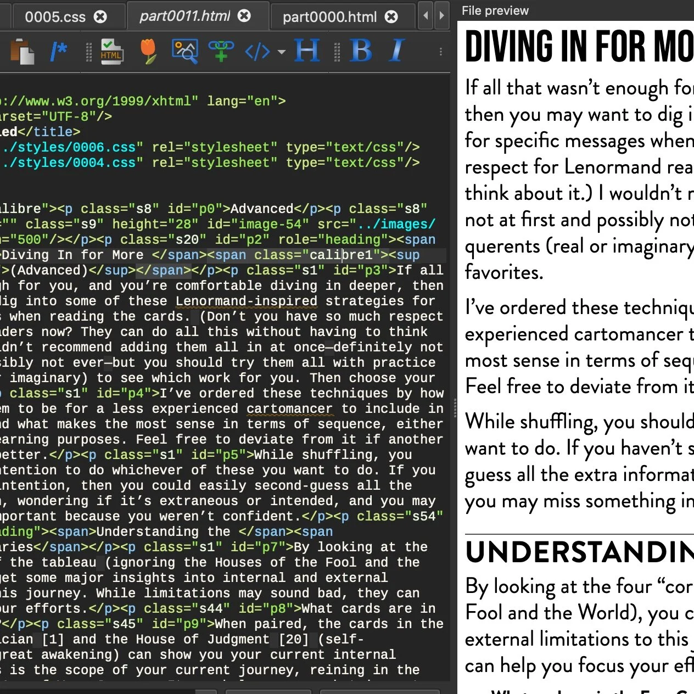694x694 pixels.
Task: Click the word 'cartomancer' in the code
Action: pyautogui.click(x=289, y=409)
